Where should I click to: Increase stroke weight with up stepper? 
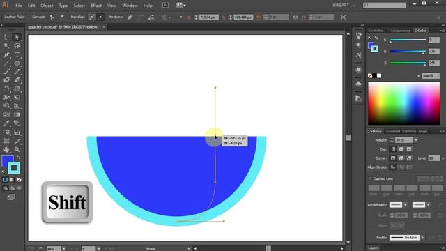tap(392, 139)
